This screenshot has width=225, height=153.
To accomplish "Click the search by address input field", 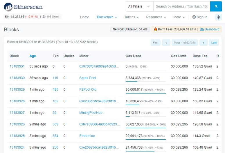I will (x=182, y=6).
